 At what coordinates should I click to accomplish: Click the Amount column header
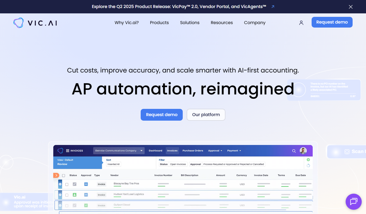coord(221,175)
